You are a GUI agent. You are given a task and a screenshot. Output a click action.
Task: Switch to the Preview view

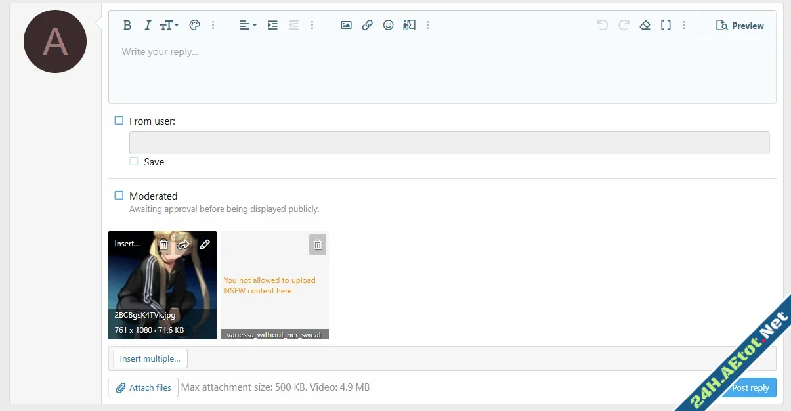[x=740, y=25]
